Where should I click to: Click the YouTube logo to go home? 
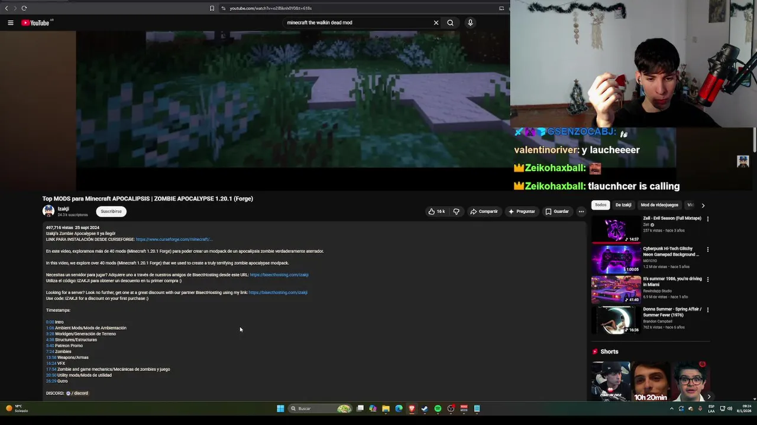[35, 22]
